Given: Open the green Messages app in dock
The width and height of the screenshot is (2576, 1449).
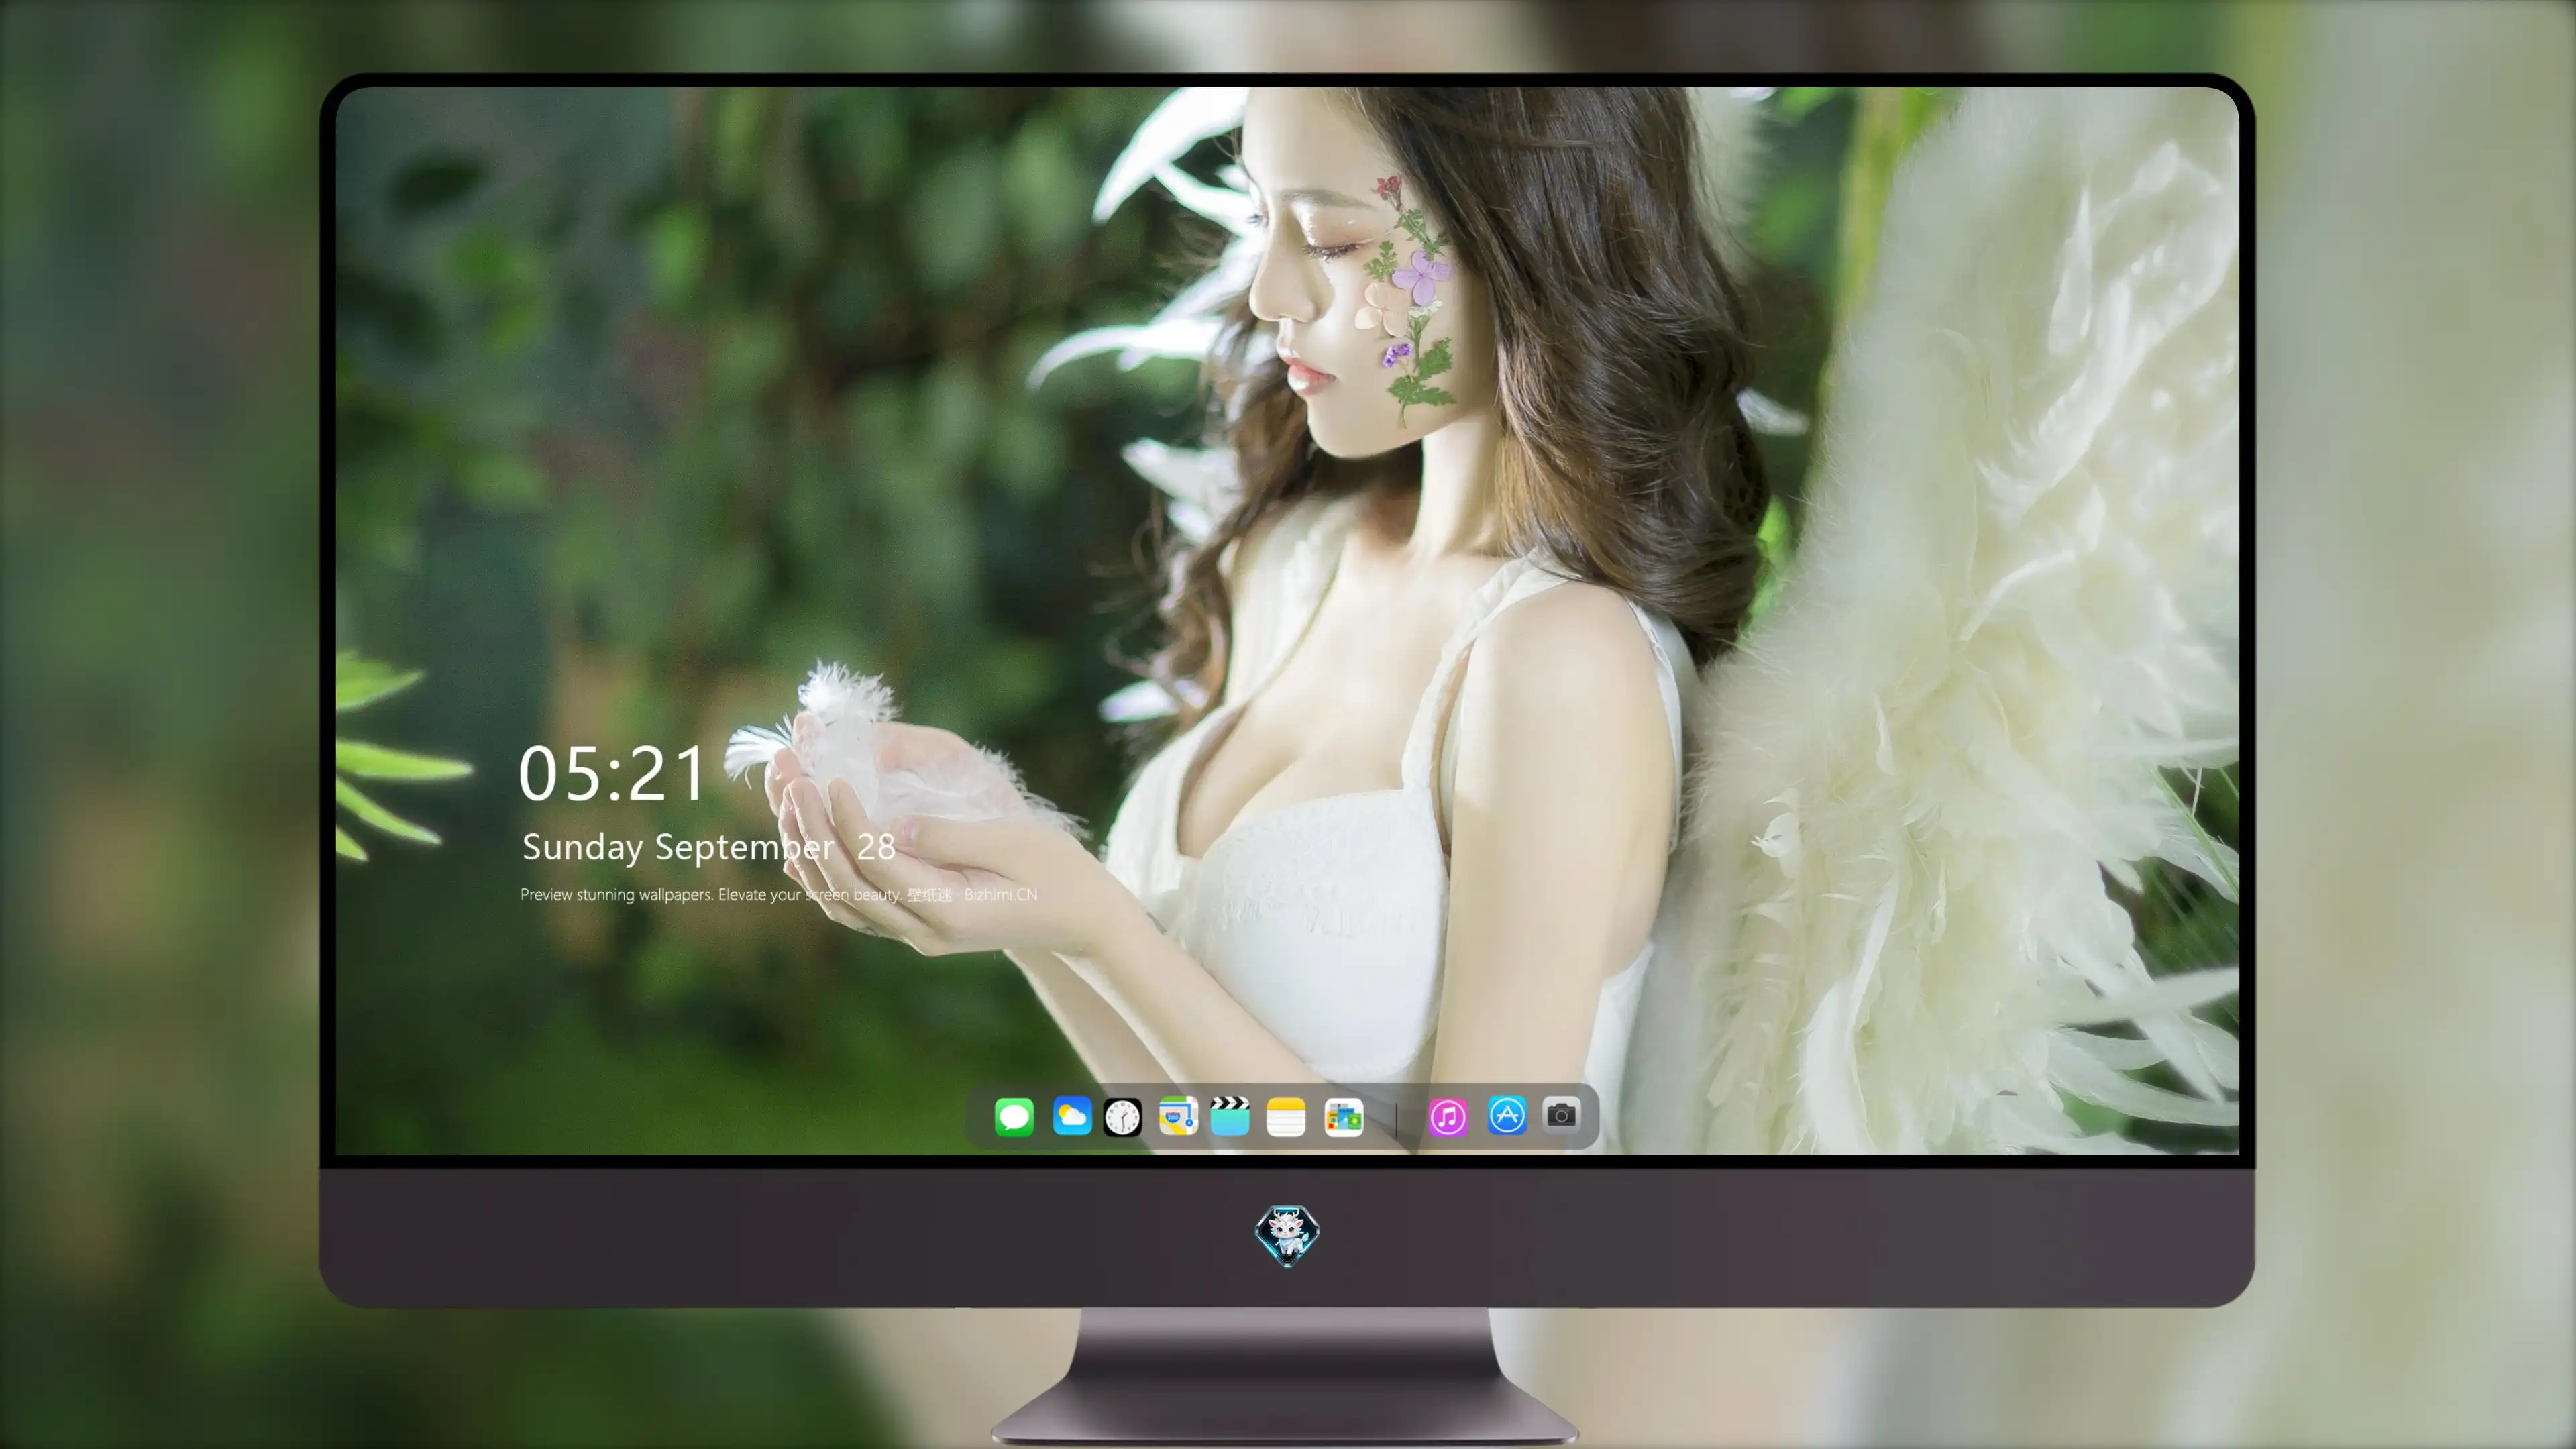Looking at the screenshot, I should coord(1014,1116).
